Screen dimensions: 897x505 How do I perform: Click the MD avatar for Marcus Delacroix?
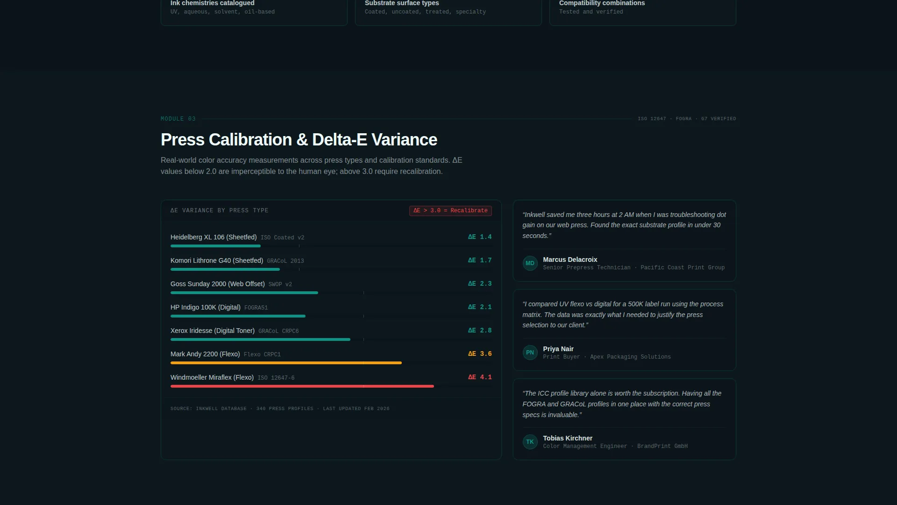click(530, 263)
